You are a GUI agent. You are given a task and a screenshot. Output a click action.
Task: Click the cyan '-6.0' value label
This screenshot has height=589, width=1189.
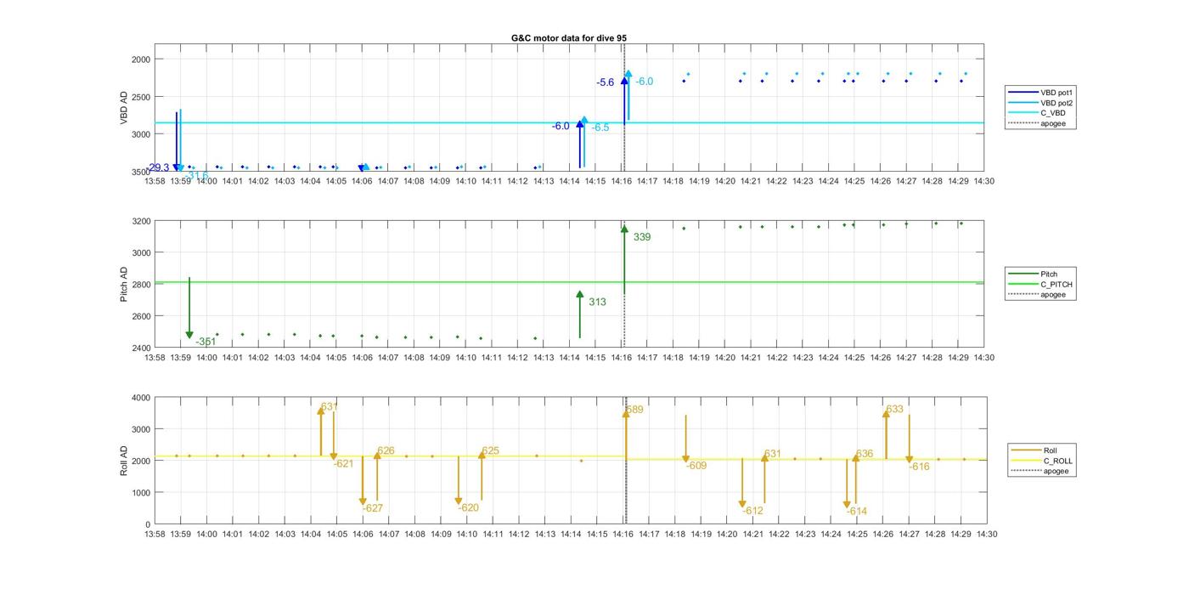645,82
